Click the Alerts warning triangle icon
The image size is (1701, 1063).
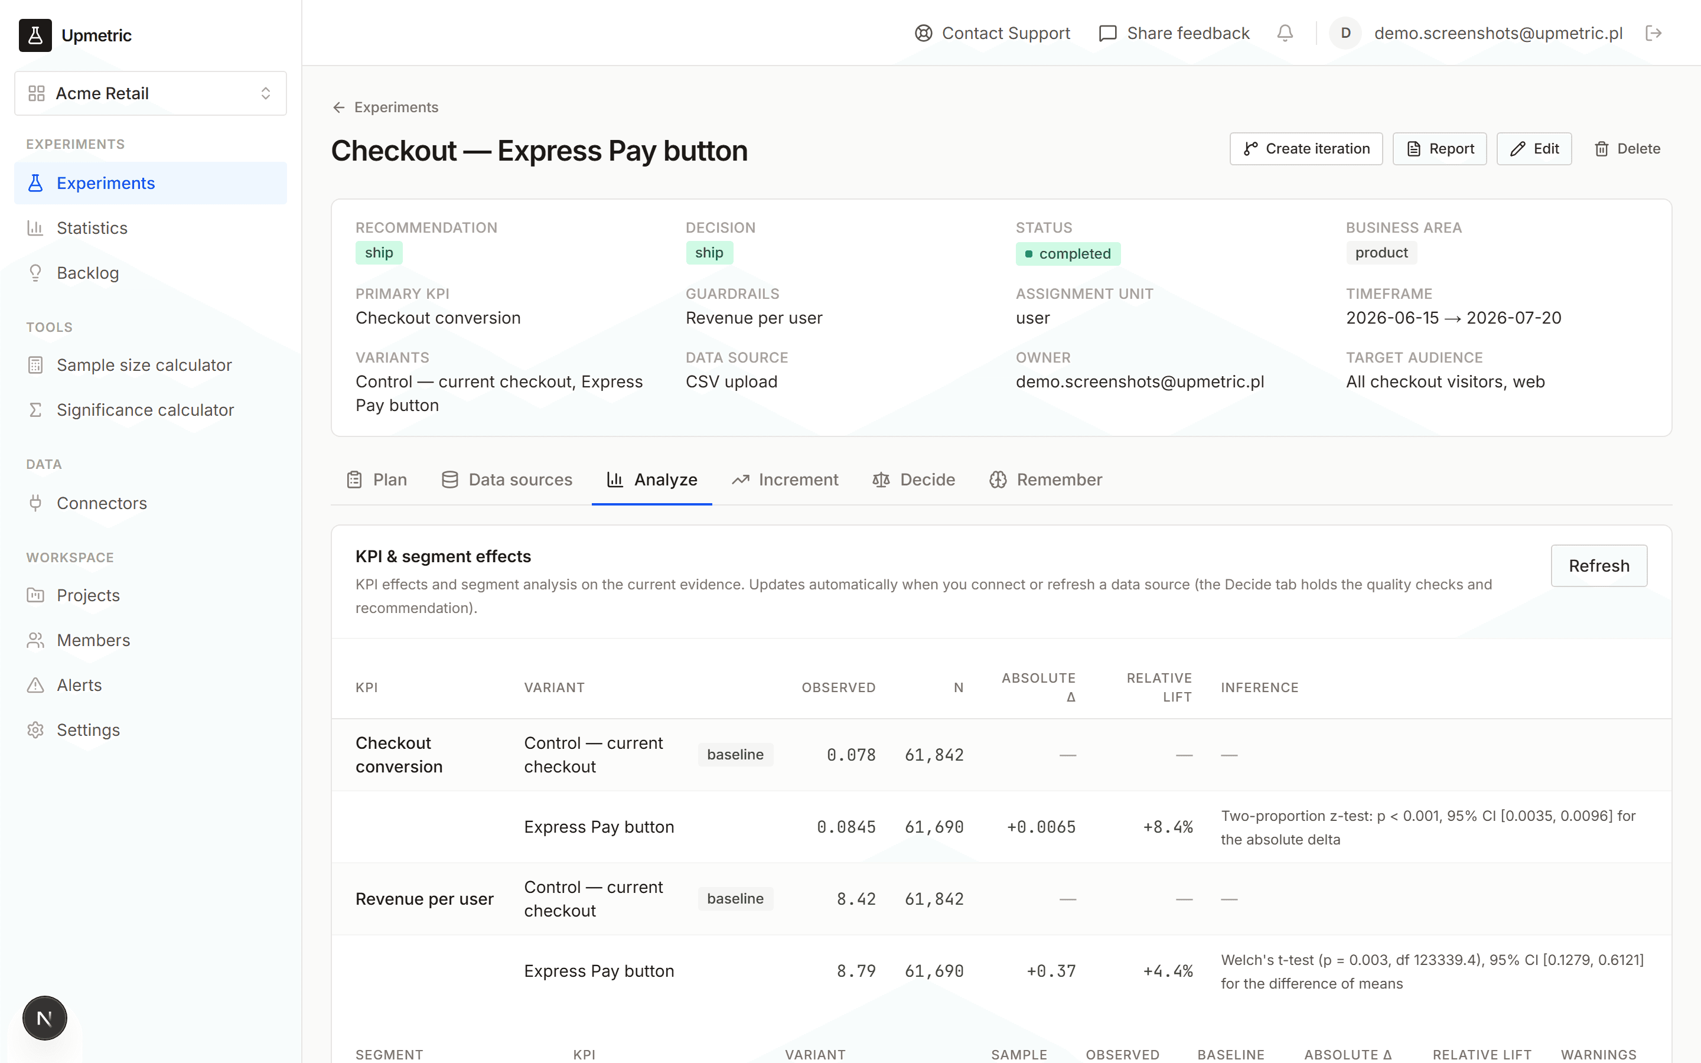tap(35, 685)
